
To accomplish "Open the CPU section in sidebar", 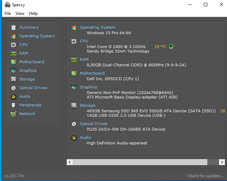I will tap(23, 45).
